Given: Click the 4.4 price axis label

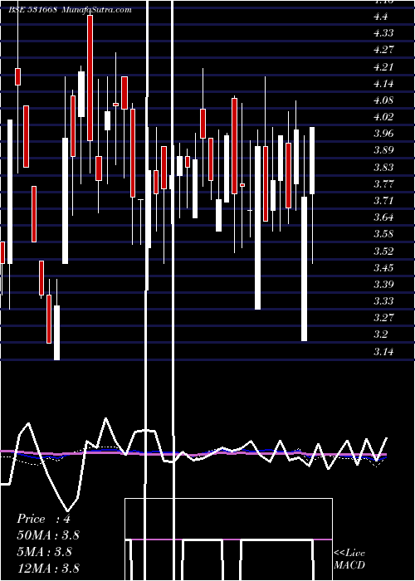Looking at the screenshot, I should point(381,17).
